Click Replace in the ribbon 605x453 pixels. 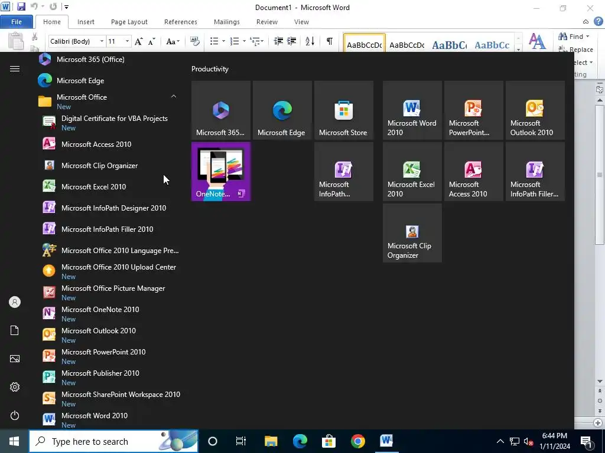(575, 50)
